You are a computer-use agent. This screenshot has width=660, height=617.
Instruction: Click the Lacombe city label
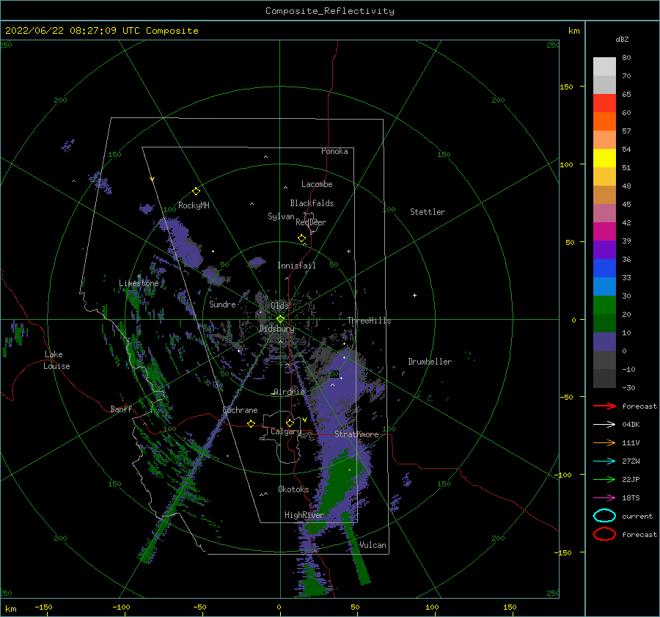pos(317,184)
